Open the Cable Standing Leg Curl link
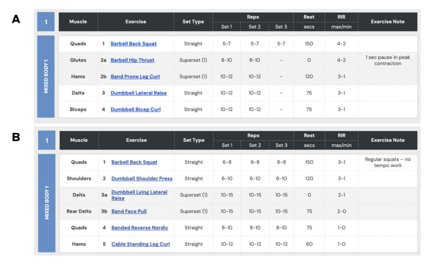Screen dimensions: 434x264 coord(140,244)
